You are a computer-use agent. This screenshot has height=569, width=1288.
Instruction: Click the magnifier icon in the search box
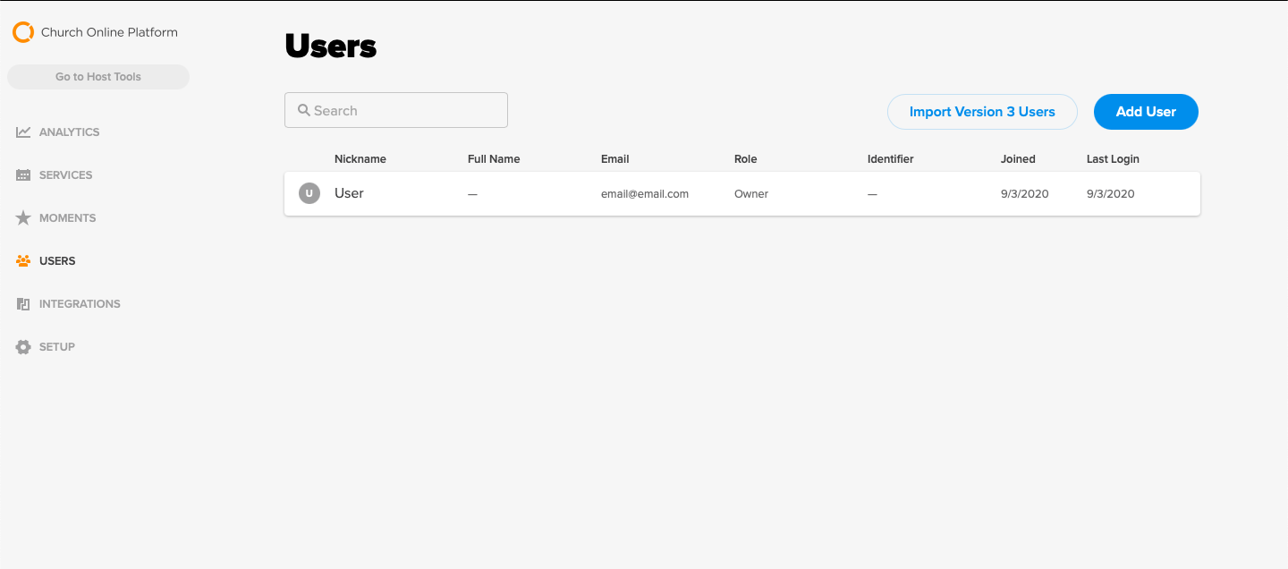click(304, 111)
